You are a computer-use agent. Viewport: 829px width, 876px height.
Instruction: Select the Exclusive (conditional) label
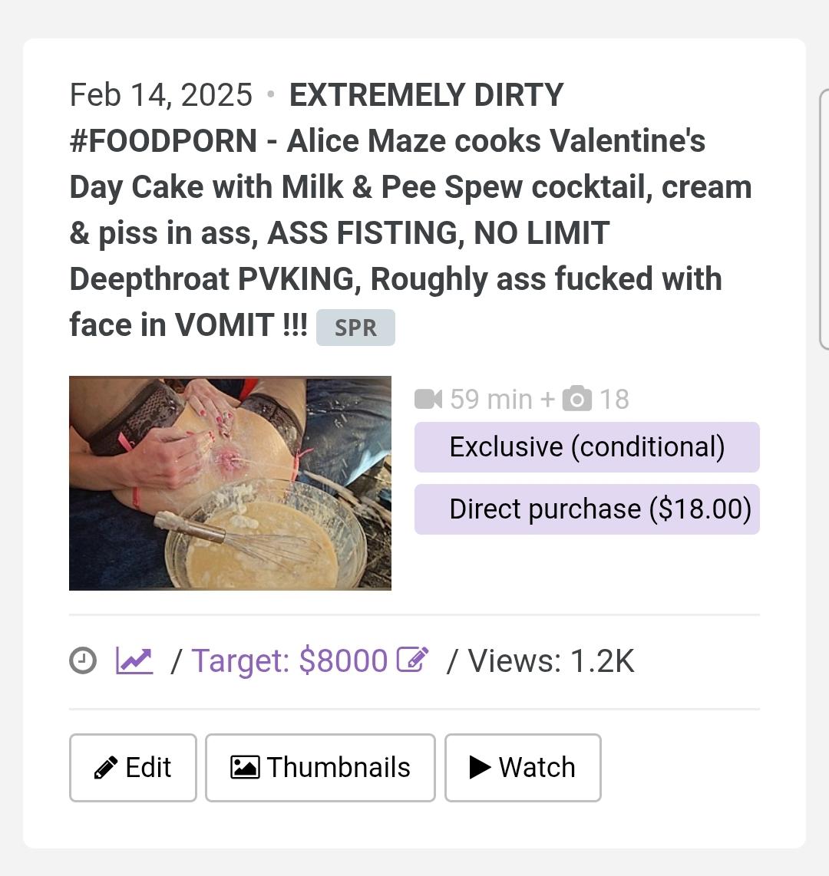click(x=586, y=446)
